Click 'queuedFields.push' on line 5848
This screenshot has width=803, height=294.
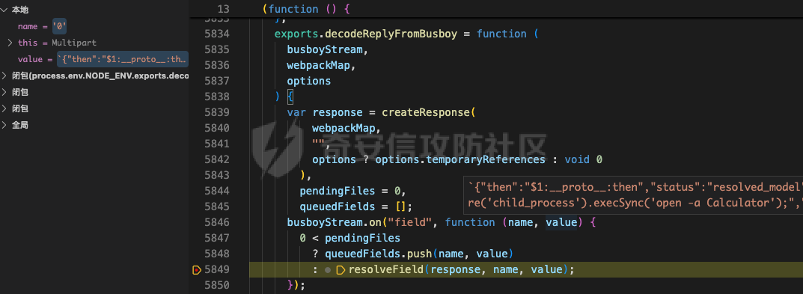click(378, 254)
